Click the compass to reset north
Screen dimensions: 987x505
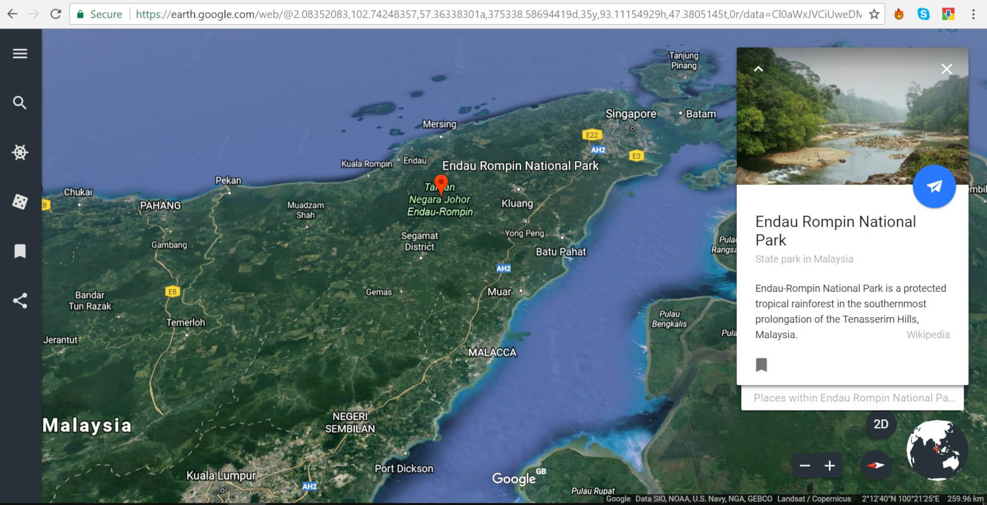pos(875,465)
